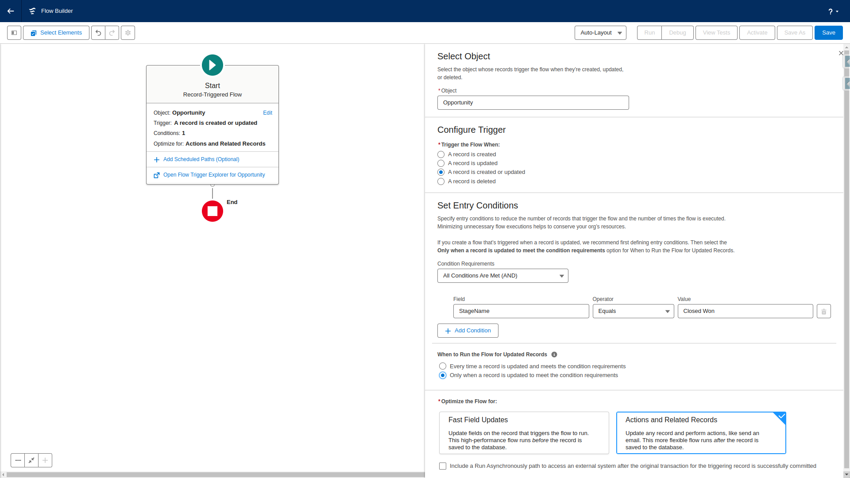
Task: Select the 'A record is deleted' trigger
Action: click(x=441, y=181)
